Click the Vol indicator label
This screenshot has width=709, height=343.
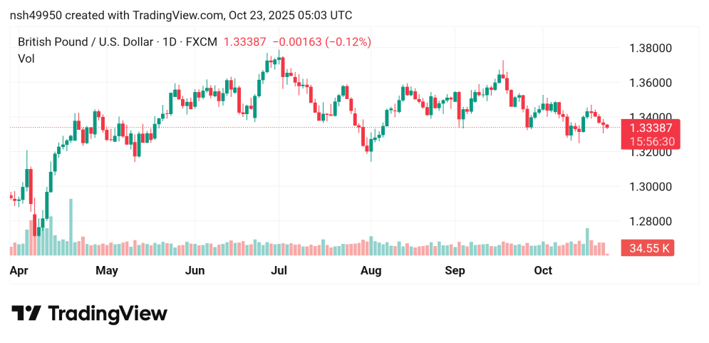click(x=26, y=59)
